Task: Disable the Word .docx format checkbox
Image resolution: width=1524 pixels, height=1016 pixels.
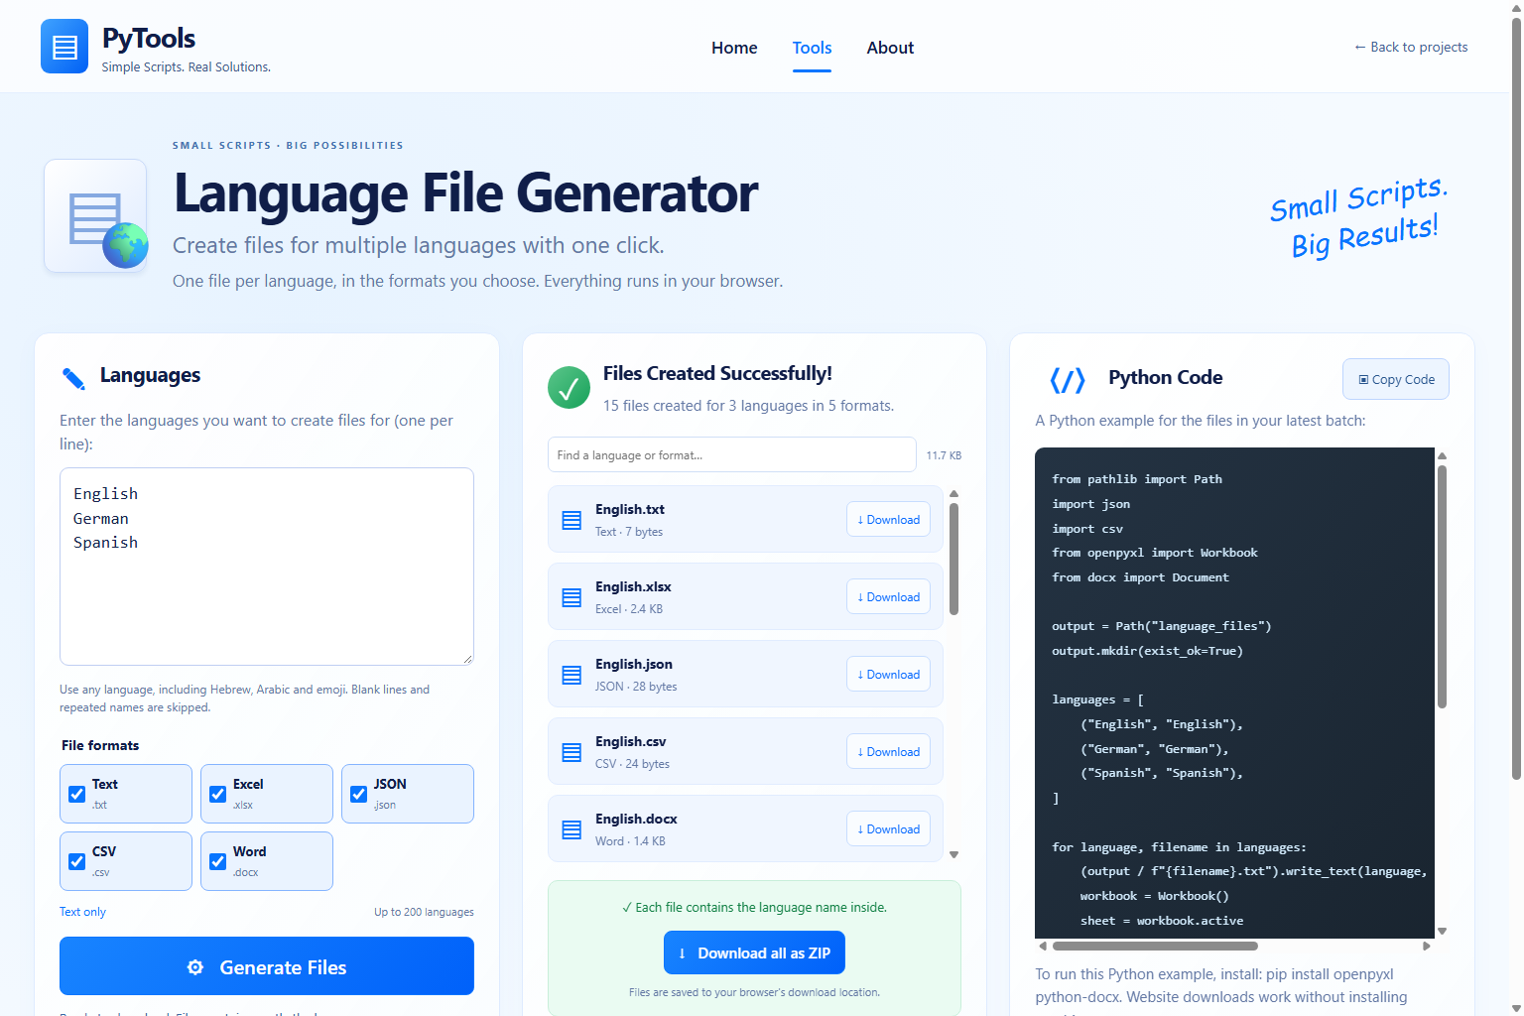Action: (x=217, y=861)
